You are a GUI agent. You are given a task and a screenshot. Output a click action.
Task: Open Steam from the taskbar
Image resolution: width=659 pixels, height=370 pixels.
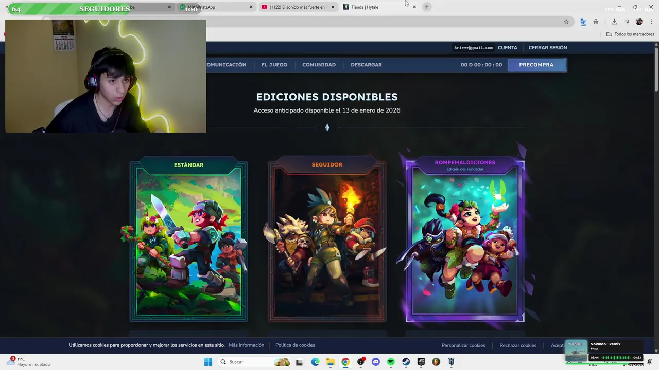[x=406, y=362]
